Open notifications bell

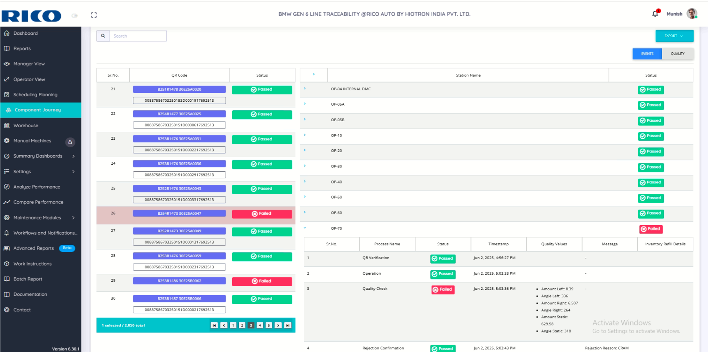pos(655,14)
